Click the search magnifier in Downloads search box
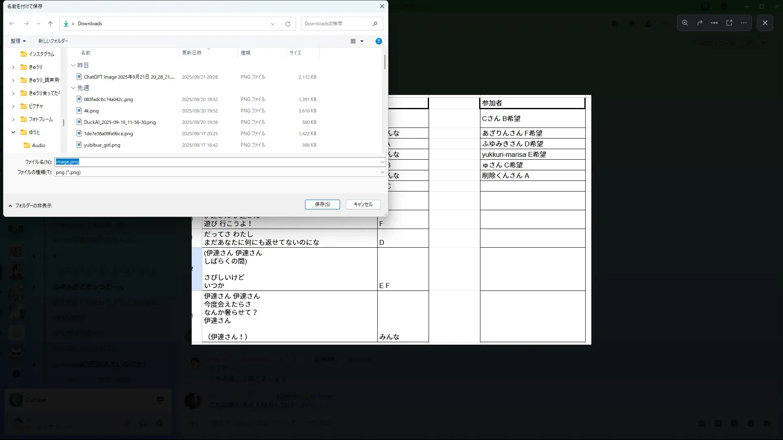Image resolution: width=783 pixels, height=440 pixels. (x=375, y=24)
